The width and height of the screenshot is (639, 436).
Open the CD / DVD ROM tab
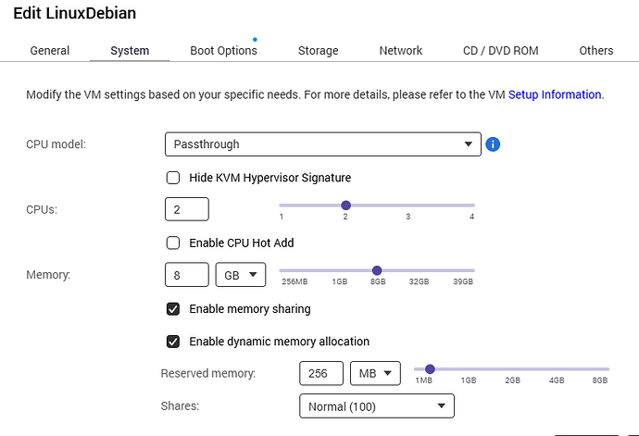[500, 51]
